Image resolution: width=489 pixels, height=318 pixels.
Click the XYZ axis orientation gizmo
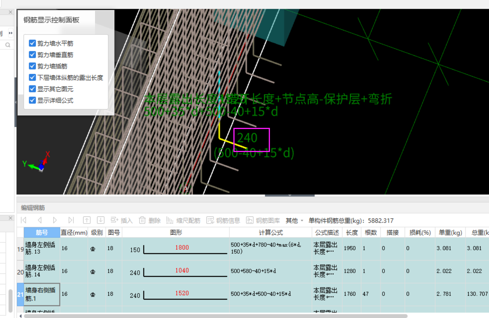point(37,162)
